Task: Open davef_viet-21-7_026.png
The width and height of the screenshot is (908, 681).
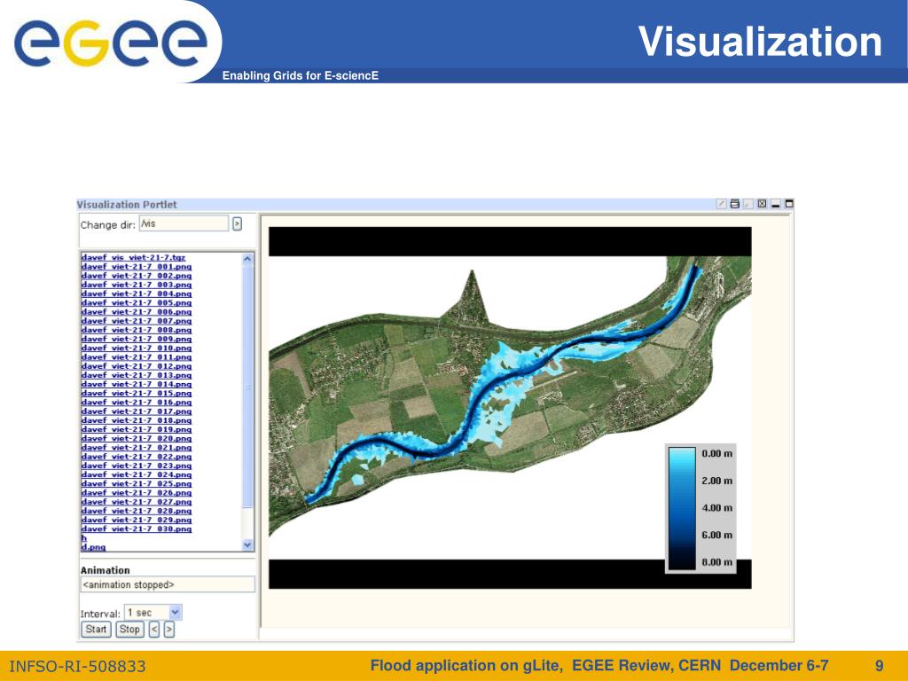Action: click(x=136, y=493)
